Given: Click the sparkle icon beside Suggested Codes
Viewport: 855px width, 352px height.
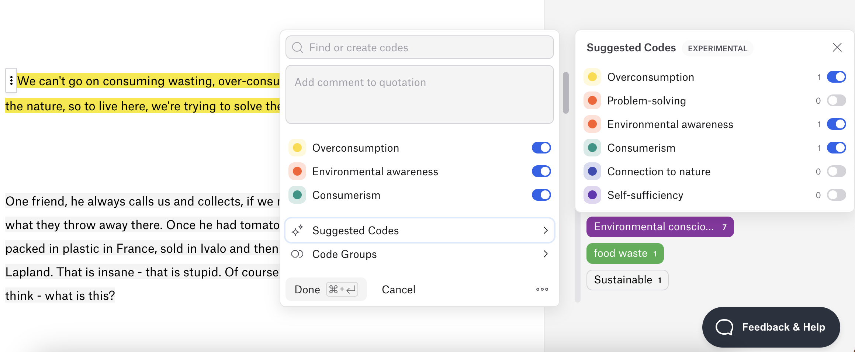Looking at the screenshot, I should pyautogui.click(x=297, y=231).
